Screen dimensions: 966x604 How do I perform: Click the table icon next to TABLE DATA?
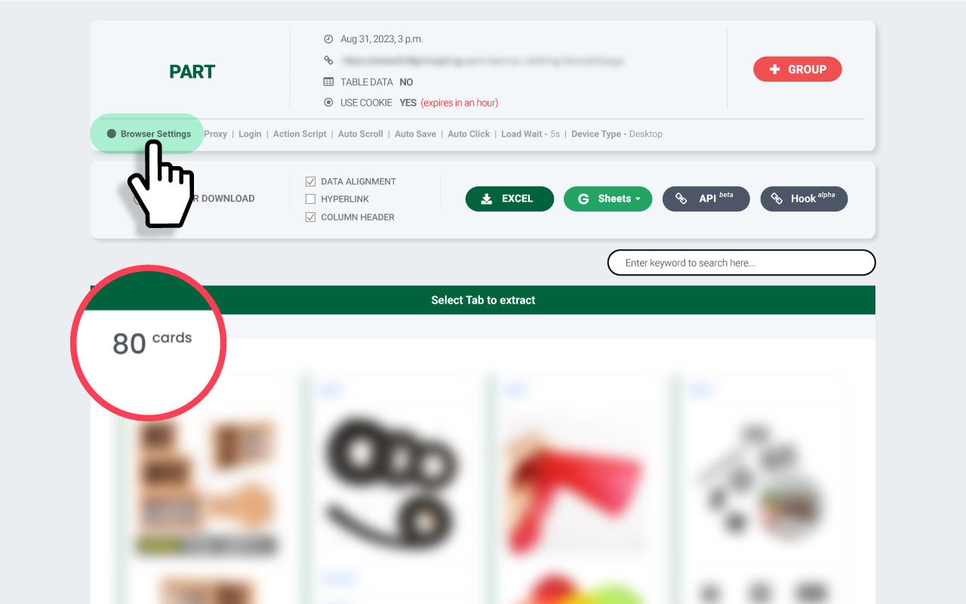click(328, 82)
